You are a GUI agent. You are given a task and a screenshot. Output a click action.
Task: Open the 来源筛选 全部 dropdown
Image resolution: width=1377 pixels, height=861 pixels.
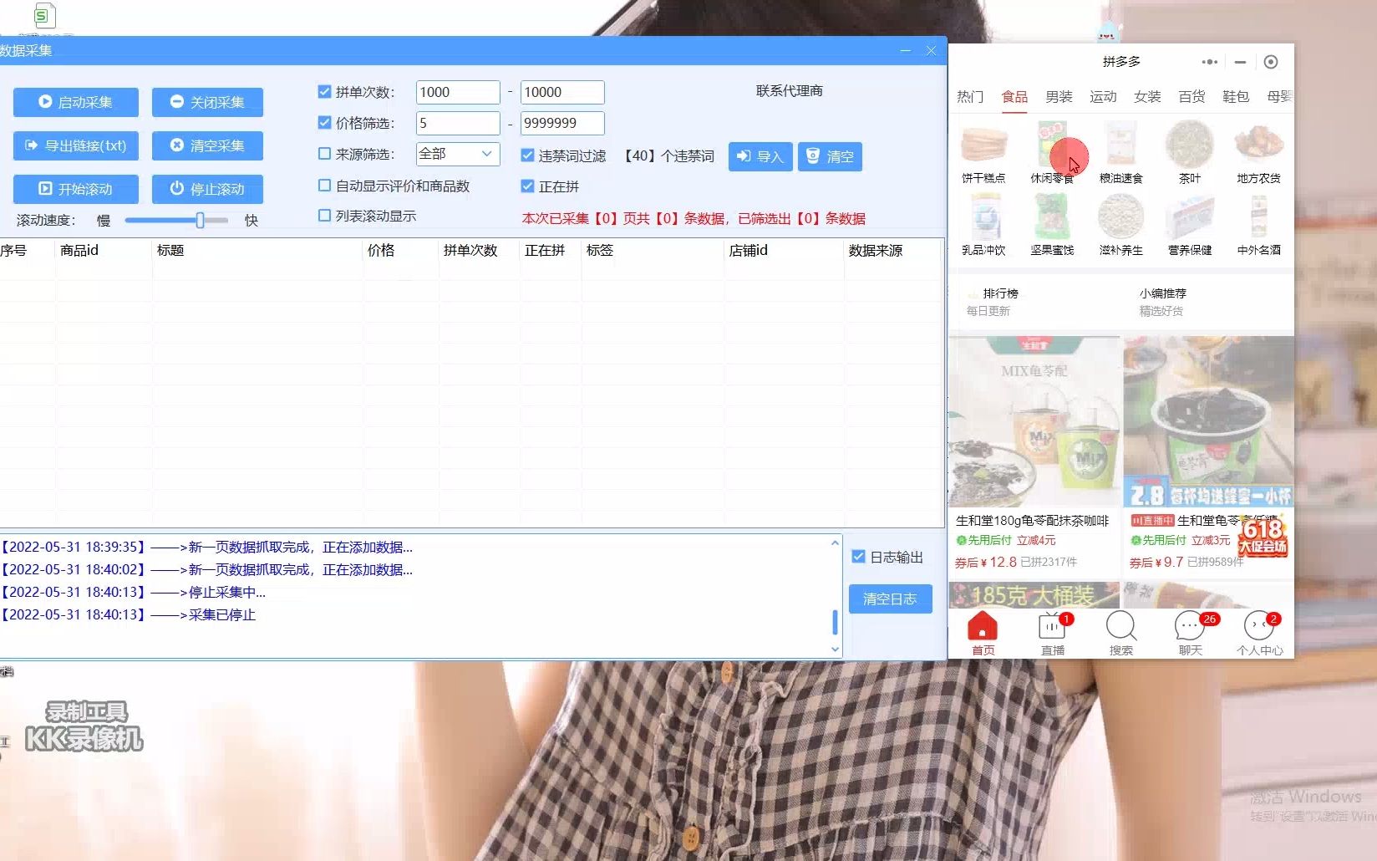(457, 154)
